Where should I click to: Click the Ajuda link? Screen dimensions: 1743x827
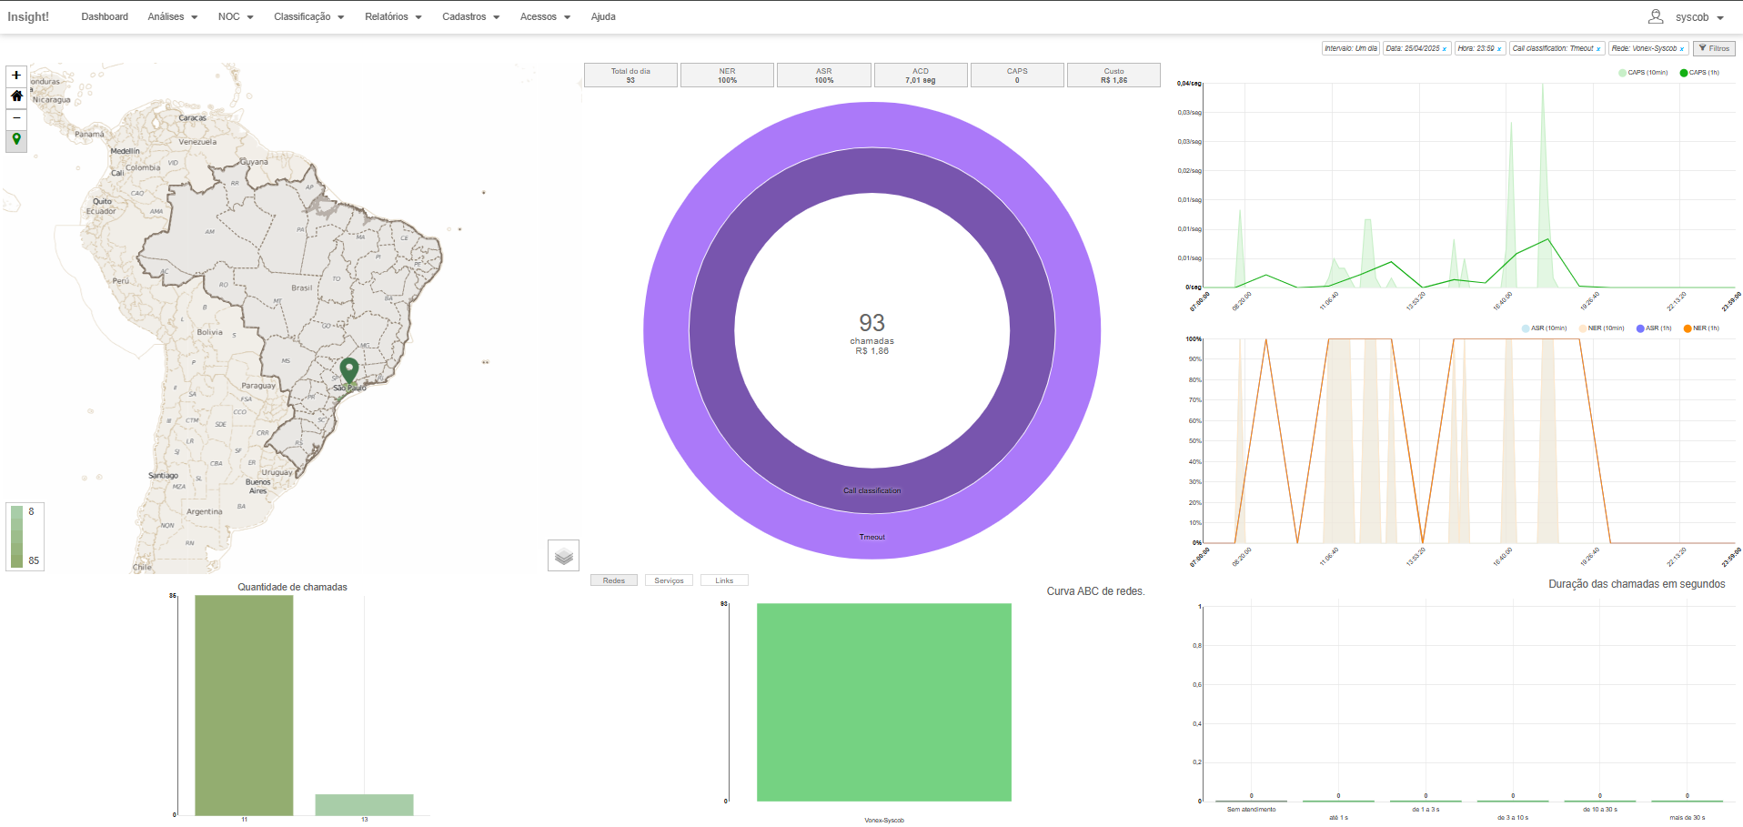pos(603,16)
